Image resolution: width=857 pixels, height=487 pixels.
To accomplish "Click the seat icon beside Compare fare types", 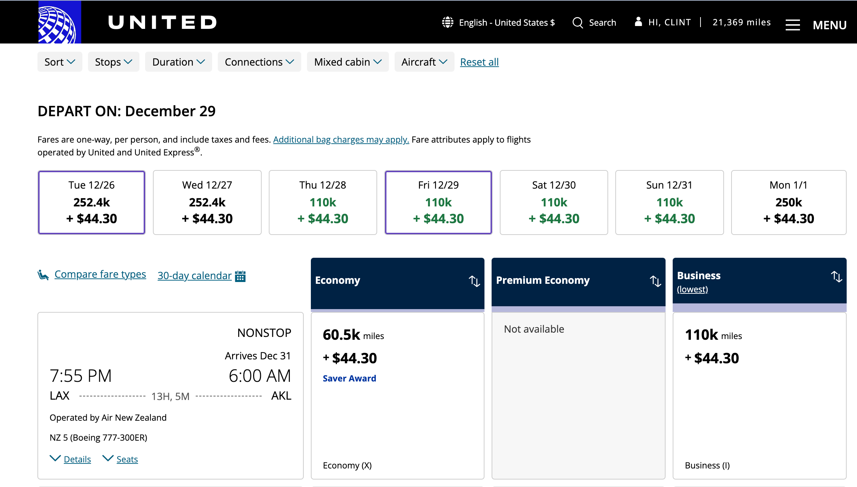I will tap(43, 274).
